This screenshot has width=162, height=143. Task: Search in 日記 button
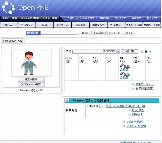coord(85,33)
